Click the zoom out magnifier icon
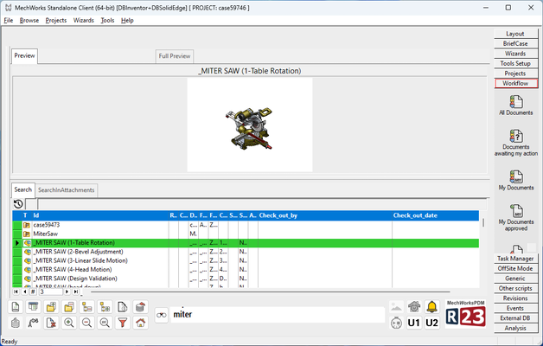543x346 pixels. [86, 323]
